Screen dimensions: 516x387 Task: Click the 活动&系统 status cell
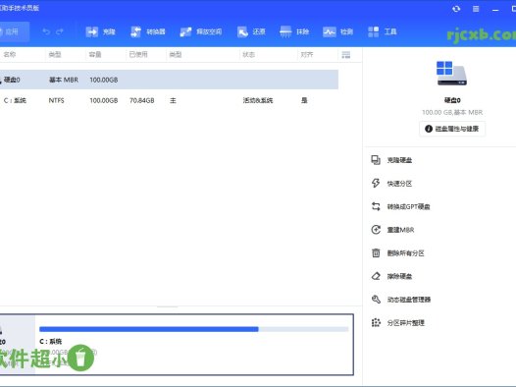coord(258,100)
